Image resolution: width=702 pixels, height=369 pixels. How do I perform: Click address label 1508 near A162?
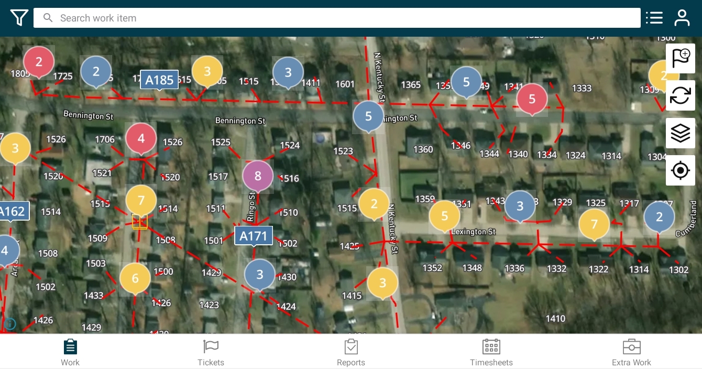point(48,254)
